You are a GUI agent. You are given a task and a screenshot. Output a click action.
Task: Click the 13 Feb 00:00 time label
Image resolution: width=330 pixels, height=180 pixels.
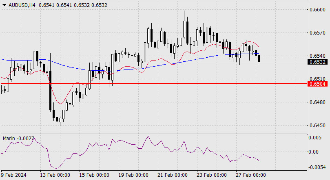point(55,175)
